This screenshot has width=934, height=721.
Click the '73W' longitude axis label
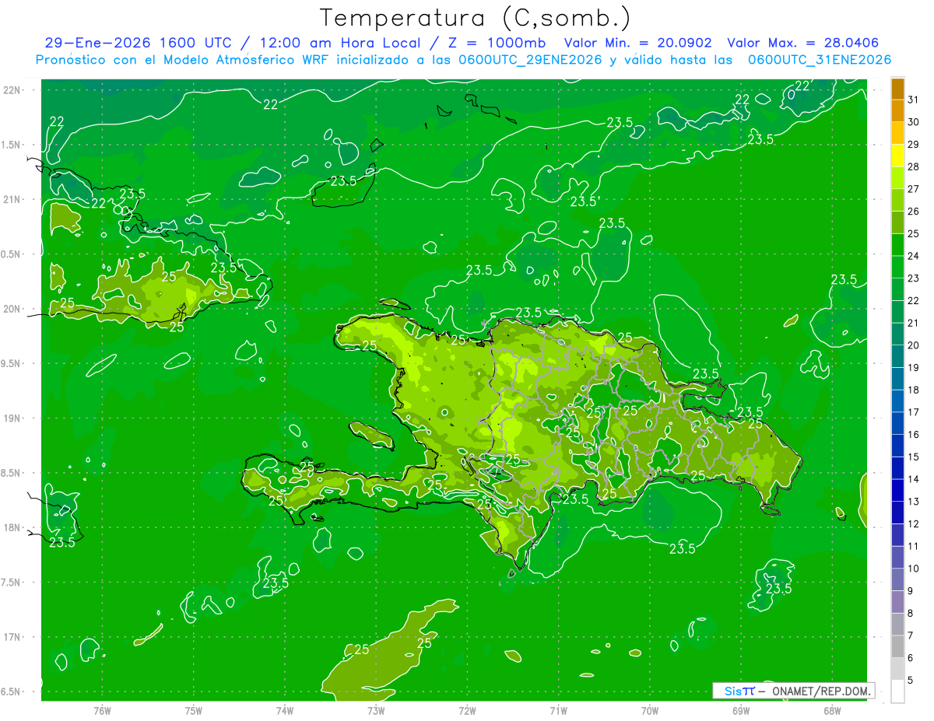tap(376, 710)
